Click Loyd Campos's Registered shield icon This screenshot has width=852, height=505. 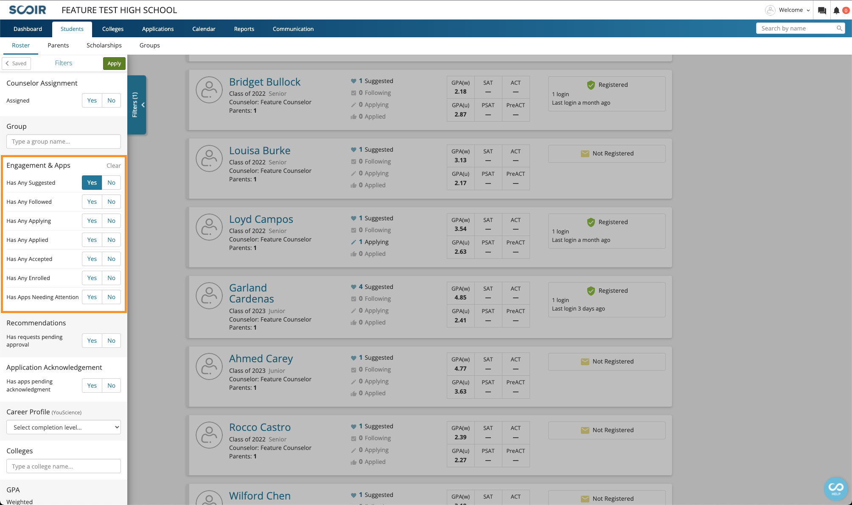coord(591,222)
